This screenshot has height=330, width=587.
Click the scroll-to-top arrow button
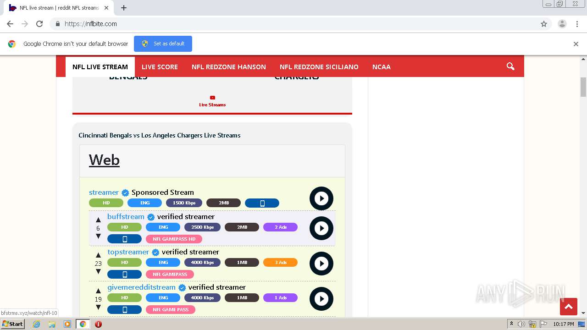[x=569, y=307]
